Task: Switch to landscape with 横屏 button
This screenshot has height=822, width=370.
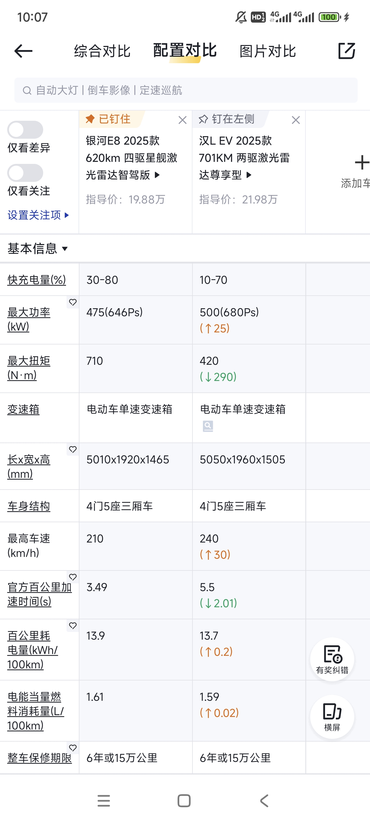Action: pyautogui.click(x=332, y=716)
